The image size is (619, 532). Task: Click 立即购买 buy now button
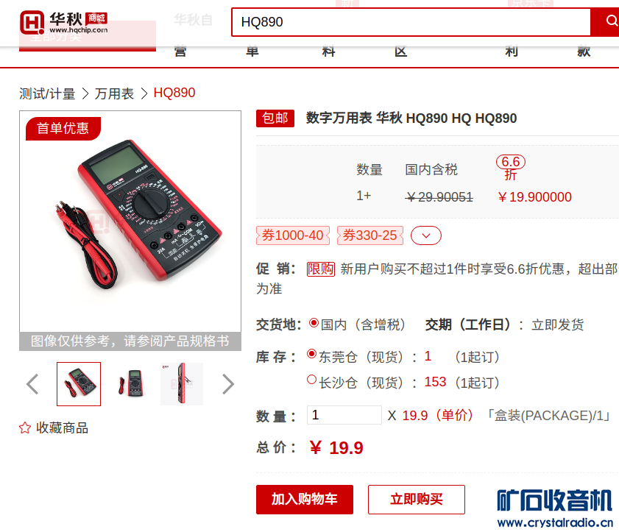pos(417,499)
